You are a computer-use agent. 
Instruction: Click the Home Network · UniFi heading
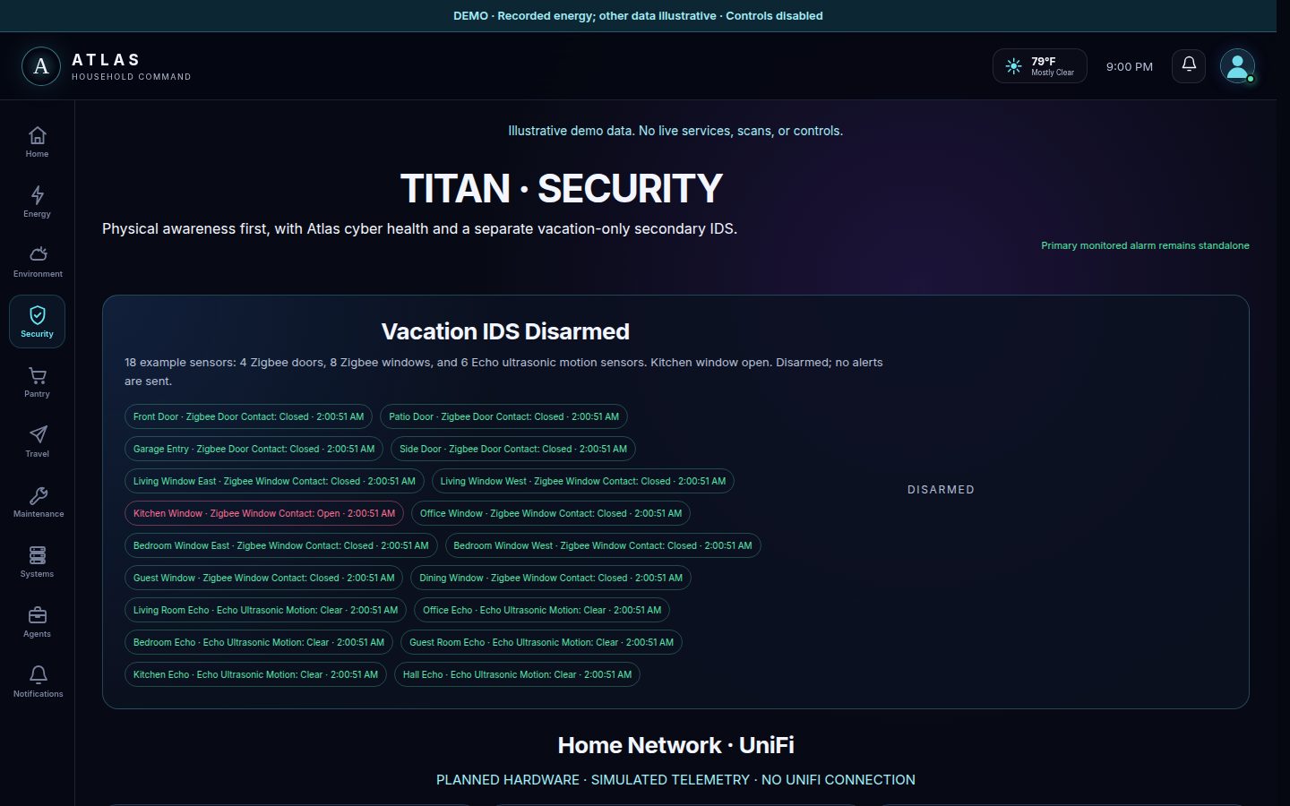coord(675,745)
